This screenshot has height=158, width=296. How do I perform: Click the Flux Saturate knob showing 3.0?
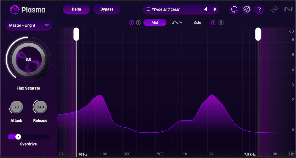(x=28, y=60)
